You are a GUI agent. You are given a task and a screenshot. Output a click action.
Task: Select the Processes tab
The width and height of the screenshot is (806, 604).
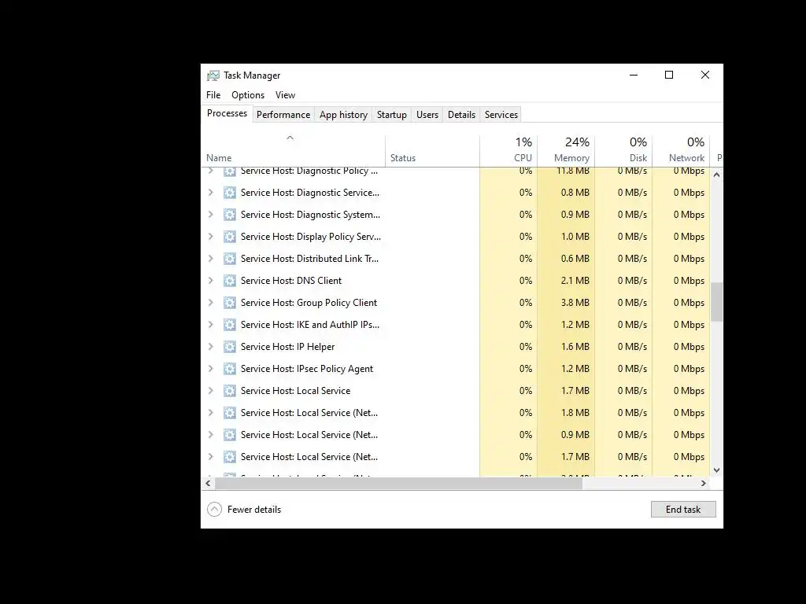227,113
